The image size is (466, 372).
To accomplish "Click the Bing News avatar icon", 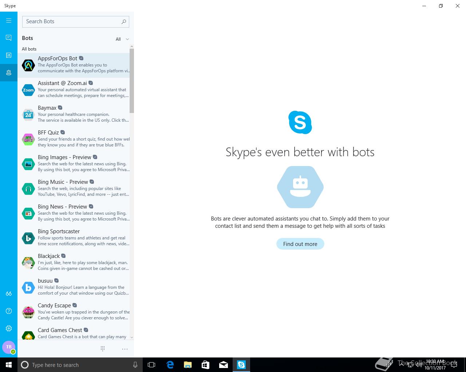I will coord(28,214).
